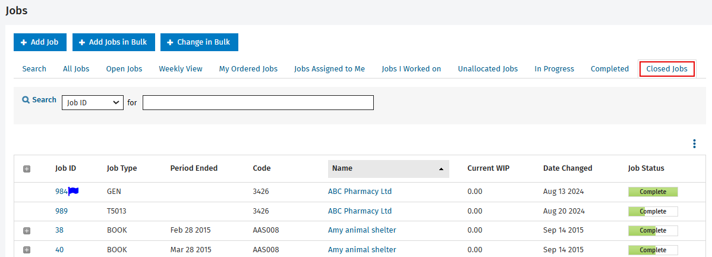This screenshot has width=712, height=257.
Task: Click the Feb 28 2015 period cell
Action: (x=190, y=230)
